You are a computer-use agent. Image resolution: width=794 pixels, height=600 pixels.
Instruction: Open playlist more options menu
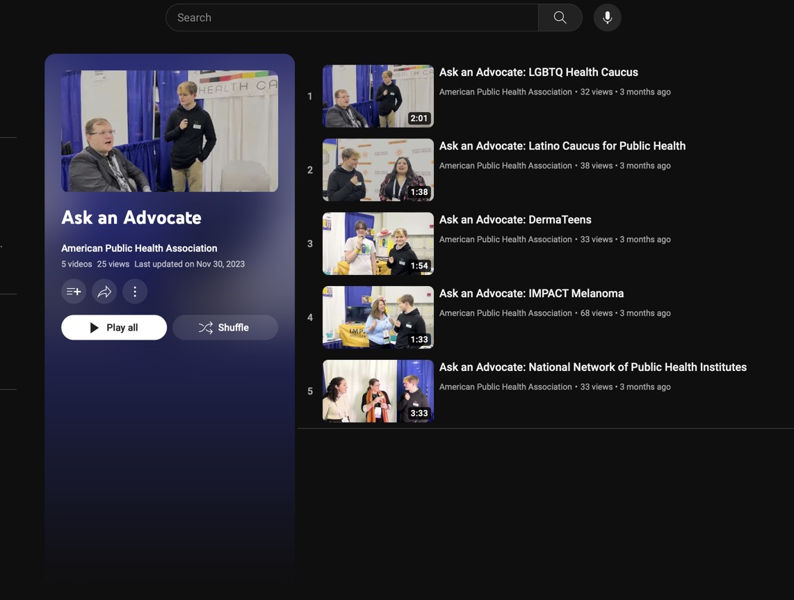tap(135, 292)
